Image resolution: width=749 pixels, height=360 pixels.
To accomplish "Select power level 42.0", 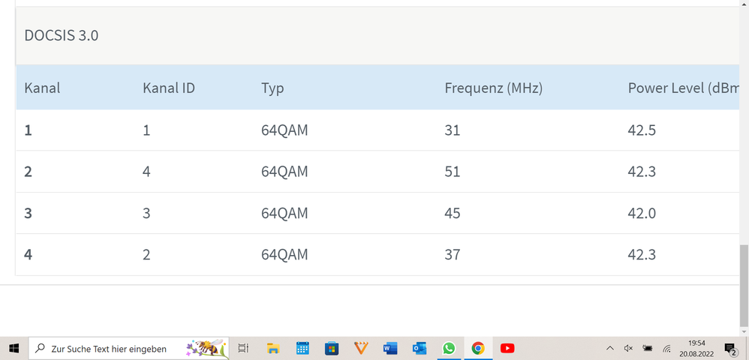I will coord(642,213).
